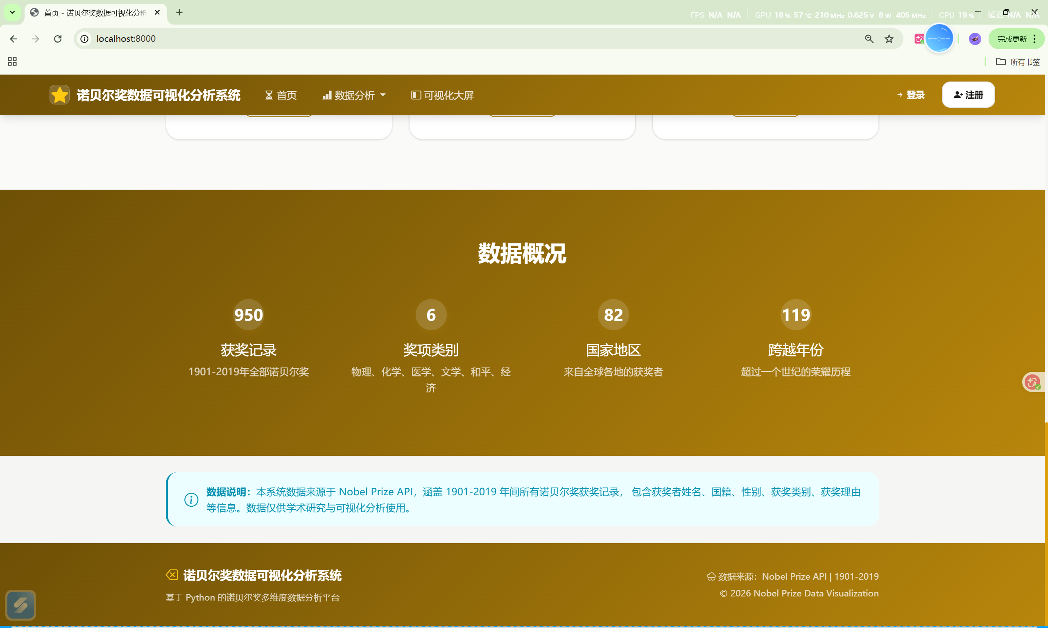Click the browser back arrow
The height and width of the screenshot is (628, 1048).
(x=14, y=39)
